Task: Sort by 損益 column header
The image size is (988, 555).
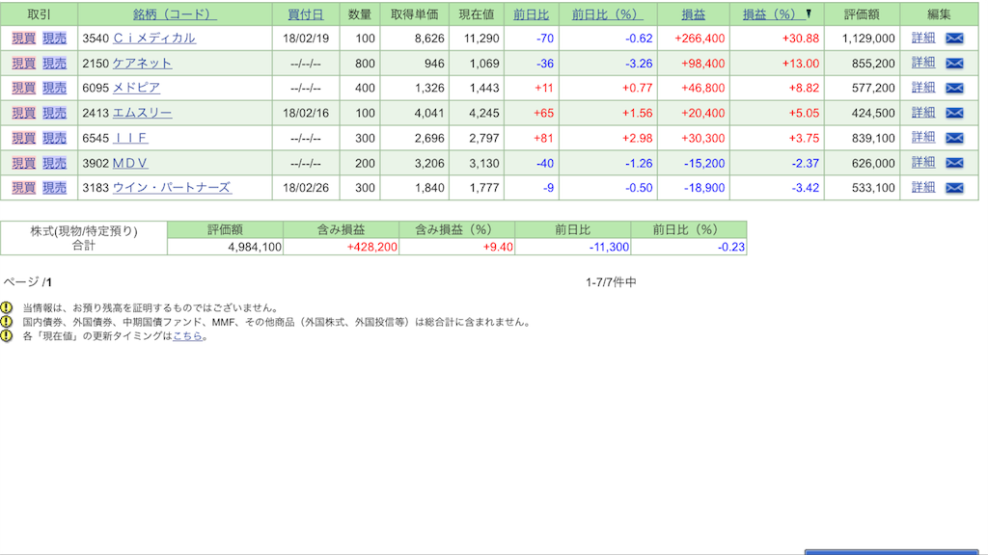Action: click(693, 13)
